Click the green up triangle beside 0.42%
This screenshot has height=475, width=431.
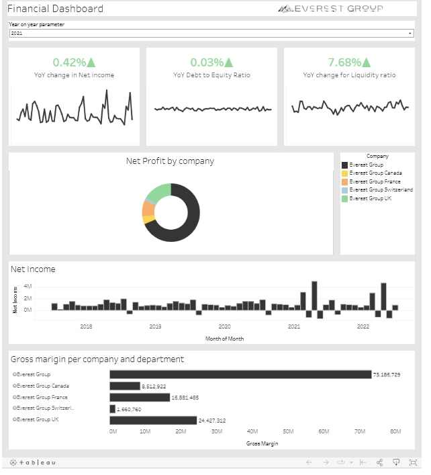click(x=91, y=62)
